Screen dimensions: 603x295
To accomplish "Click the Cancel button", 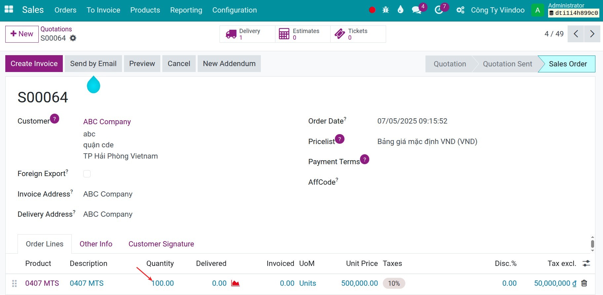I will (x=179, y=64).
